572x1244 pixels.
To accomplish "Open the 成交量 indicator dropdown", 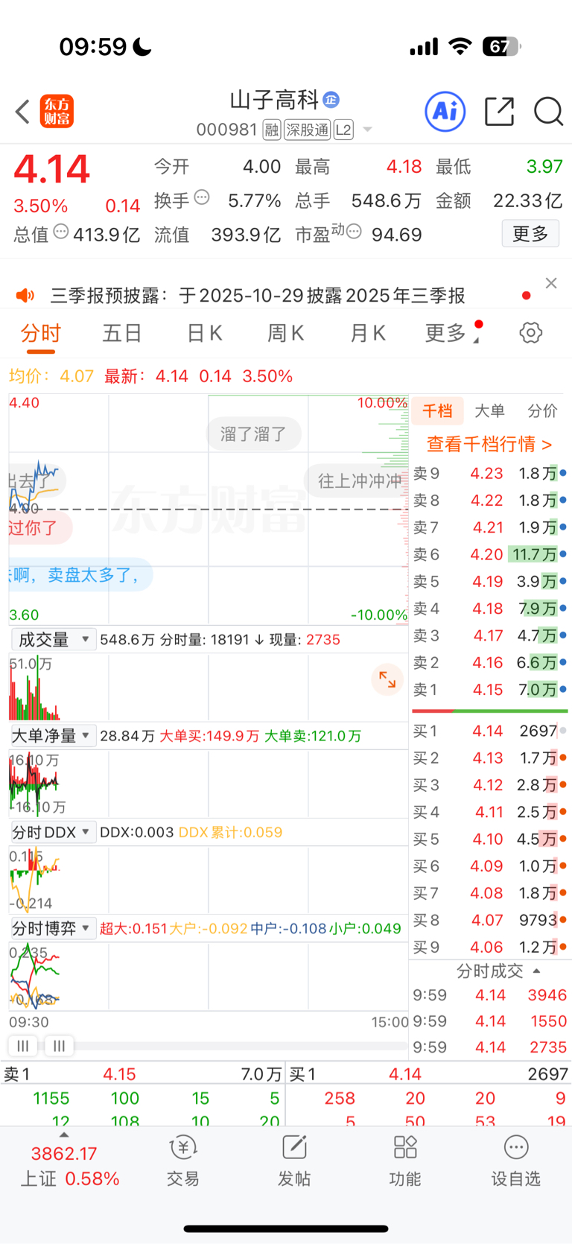I will [54, 639].
